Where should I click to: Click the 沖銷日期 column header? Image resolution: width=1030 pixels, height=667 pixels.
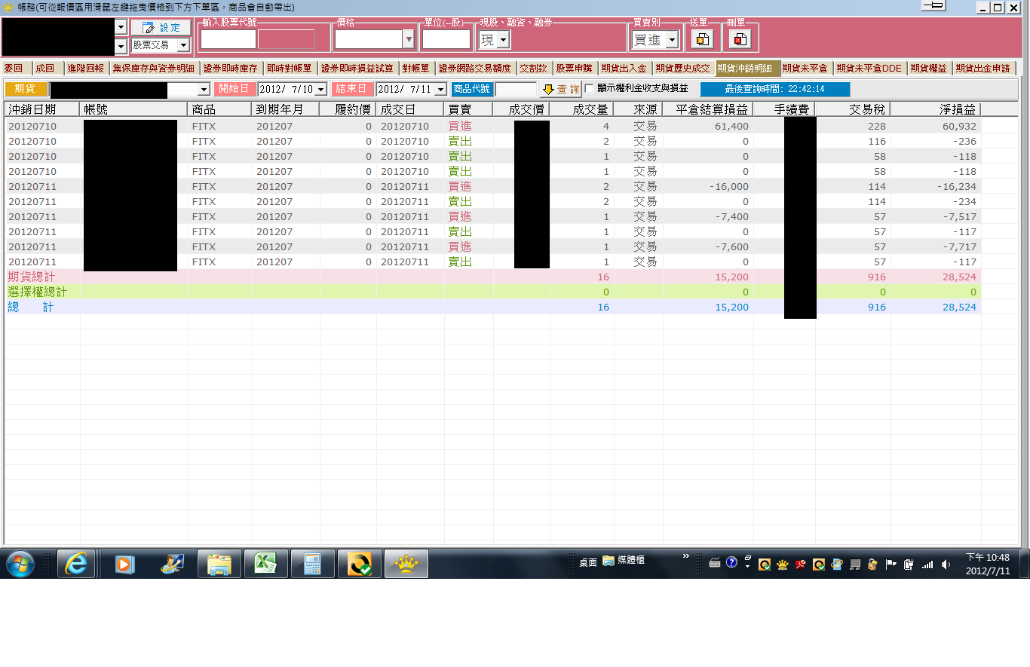(x=41, y=109)
